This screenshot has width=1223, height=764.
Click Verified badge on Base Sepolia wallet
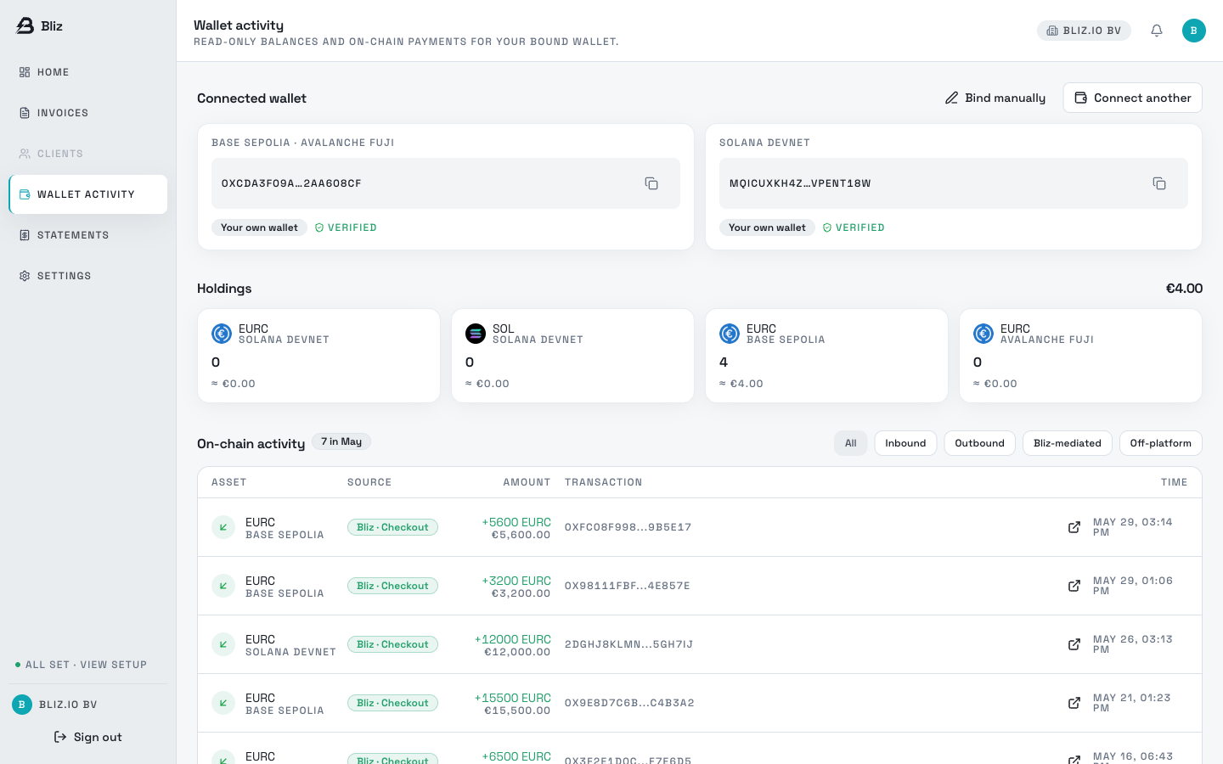point(346,228)
